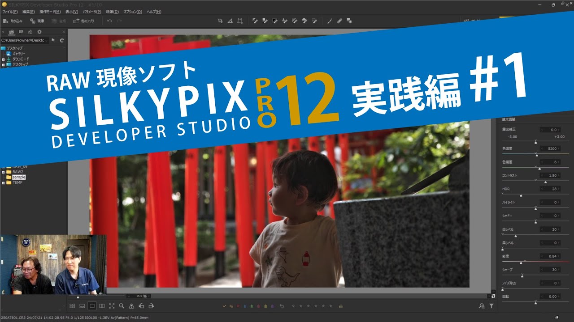This screenshot has width=574, height=322.
Task: Toggle the highlight warning triangle icon
Action: pyautogui.click(x=131, y=306)
